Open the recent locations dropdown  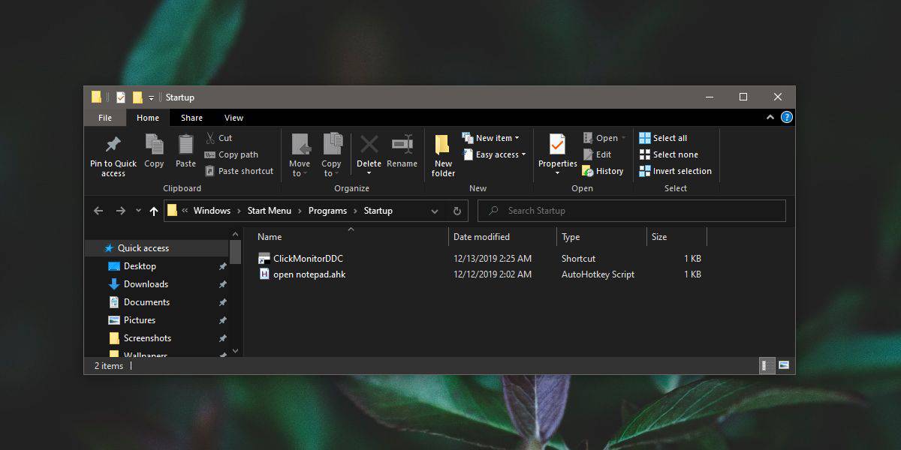click(138, 211)
